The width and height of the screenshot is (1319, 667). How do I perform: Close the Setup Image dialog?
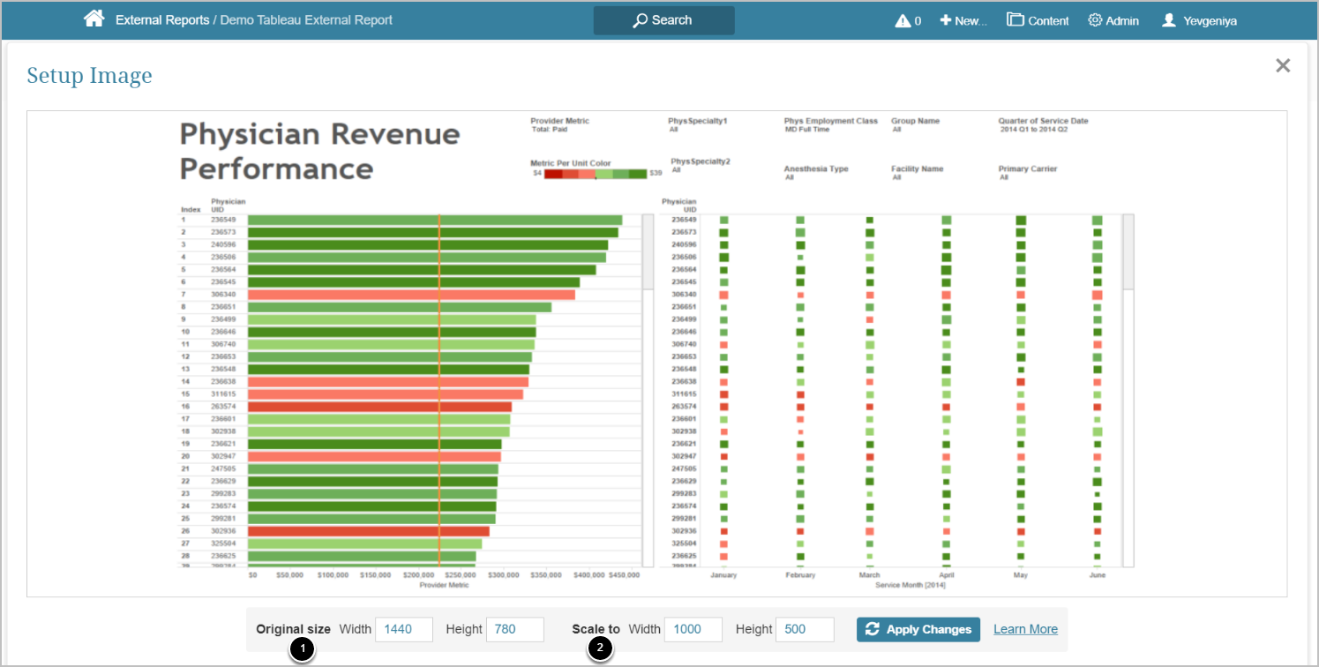[1283, 65]
